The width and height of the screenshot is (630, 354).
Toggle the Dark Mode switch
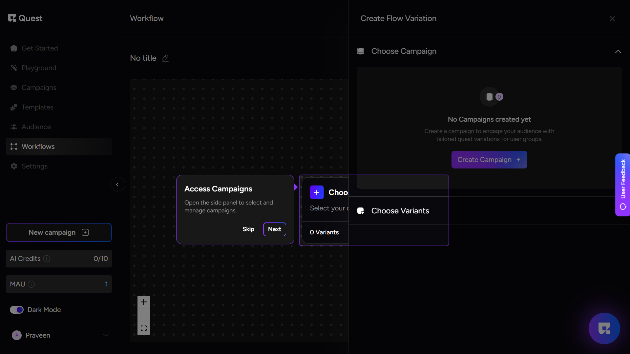tap(17, 310)
